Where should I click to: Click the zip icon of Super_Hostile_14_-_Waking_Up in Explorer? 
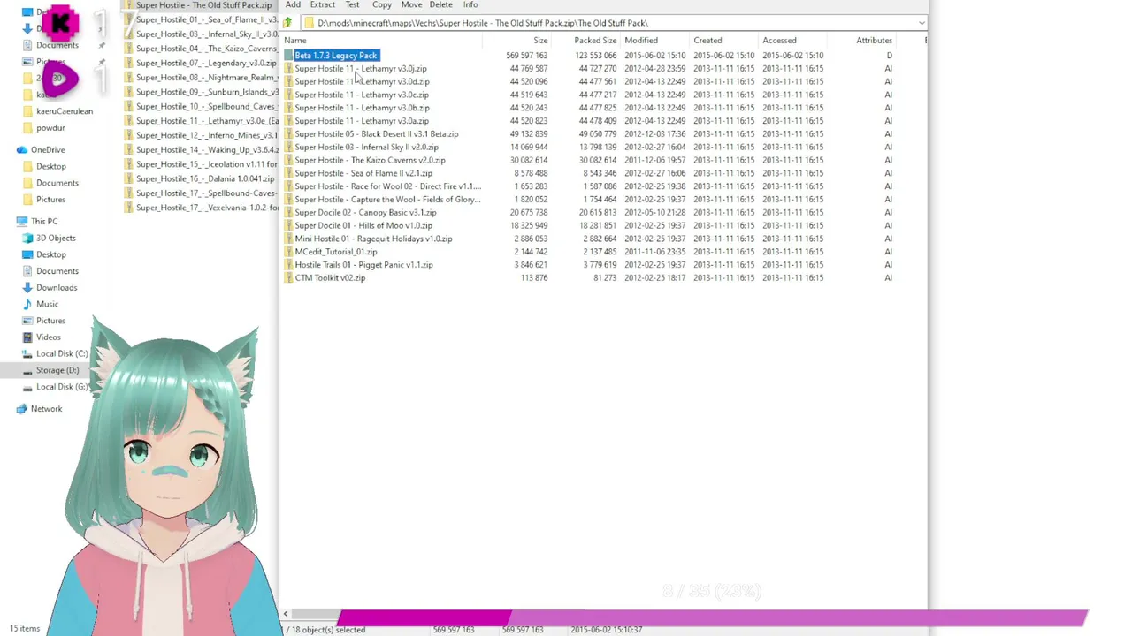129,149
